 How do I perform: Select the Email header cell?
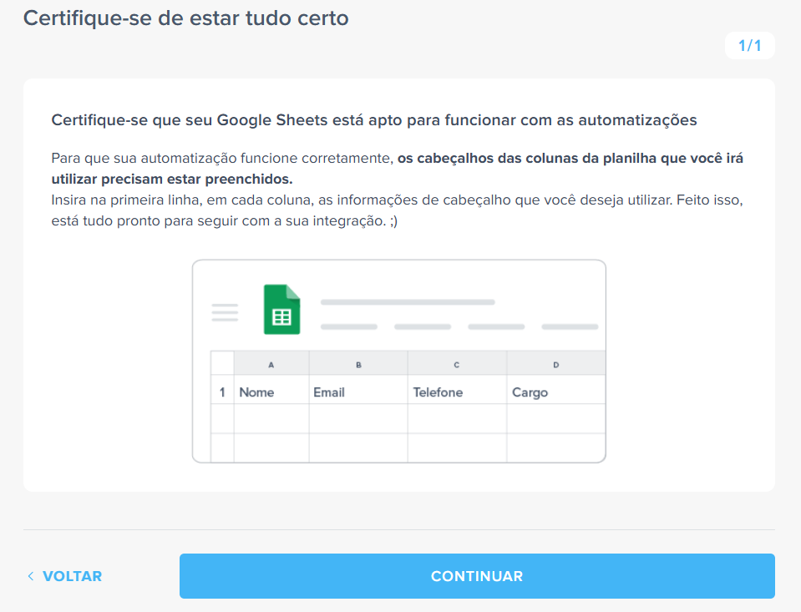pyautogui.click(x=358, y=392)
